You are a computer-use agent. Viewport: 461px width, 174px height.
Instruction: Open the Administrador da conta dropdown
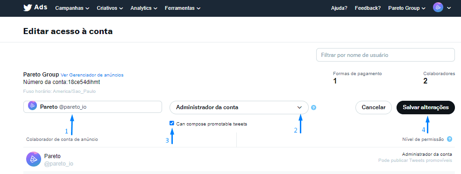pyautogui.click(x=239, y=107)
